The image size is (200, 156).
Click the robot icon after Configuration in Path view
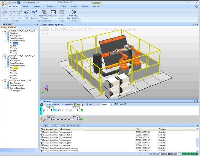75,105
